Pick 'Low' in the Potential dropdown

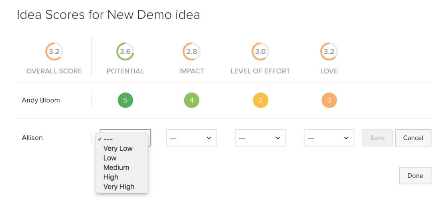point(110,158)
